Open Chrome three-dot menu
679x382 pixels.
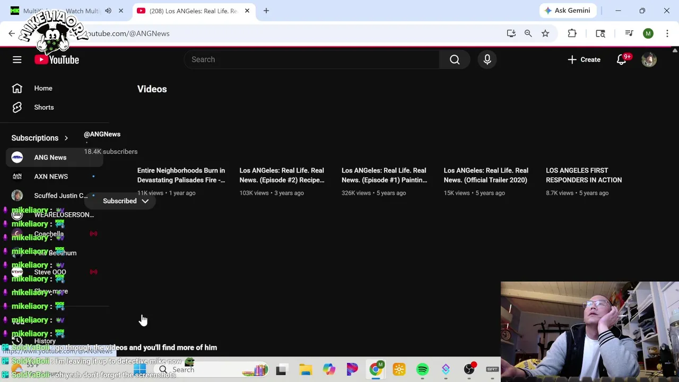(667, 33)
